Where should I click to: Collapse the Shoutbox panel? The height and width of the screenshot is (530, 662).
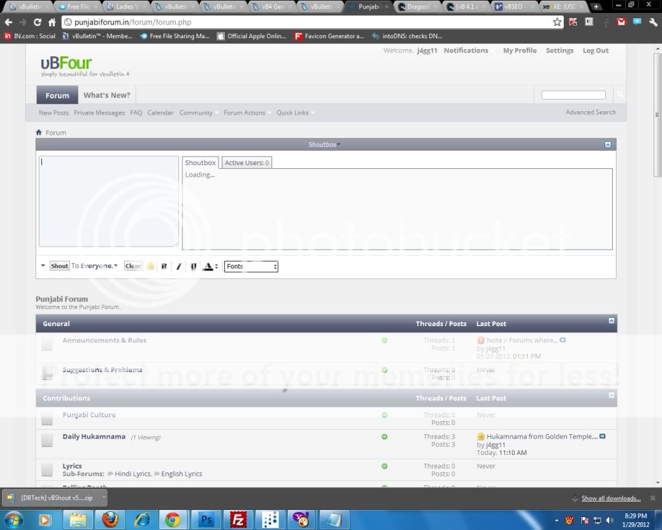coord(608,144)
